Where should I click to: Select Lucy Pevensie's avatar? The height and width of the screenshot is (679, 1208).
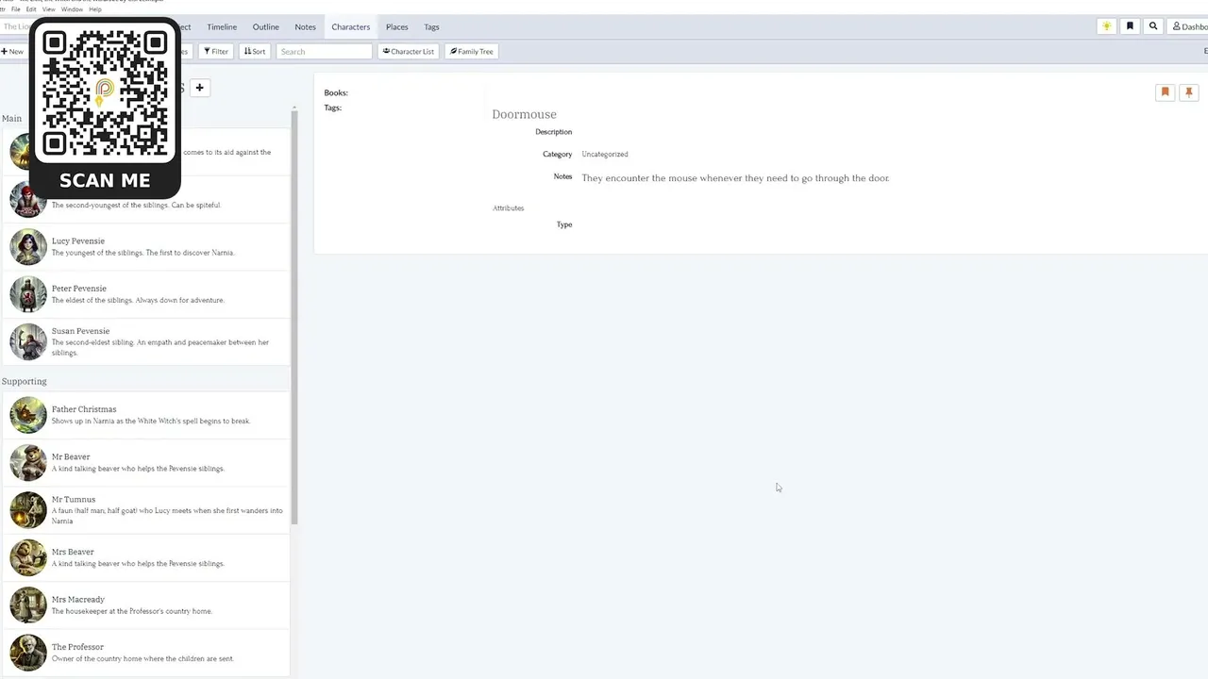coord(28,247)
